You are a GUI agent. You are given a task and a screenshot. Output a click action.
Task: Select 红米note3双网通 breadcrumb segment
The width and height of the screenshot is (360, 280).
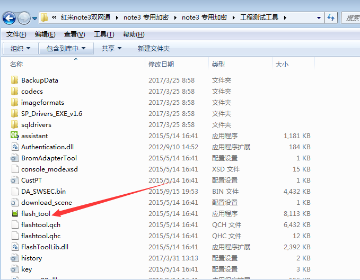(x=86, y=17)
